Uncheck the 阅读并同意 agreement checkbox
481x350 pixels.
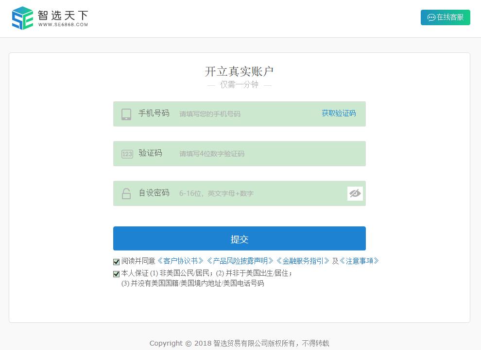tap(117, 262)
